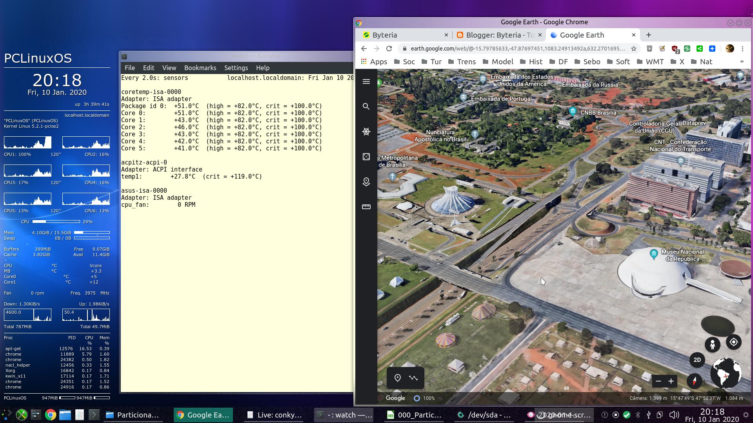Viewport: 753px width, 423px height.
Task: Close the Byteria tab
Action: tap(446, 35)
